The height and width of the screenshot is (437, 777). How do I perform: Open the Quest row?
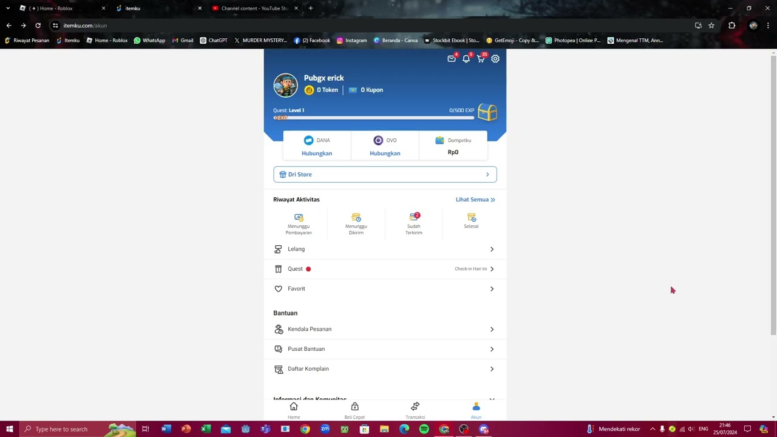[385, 269]
